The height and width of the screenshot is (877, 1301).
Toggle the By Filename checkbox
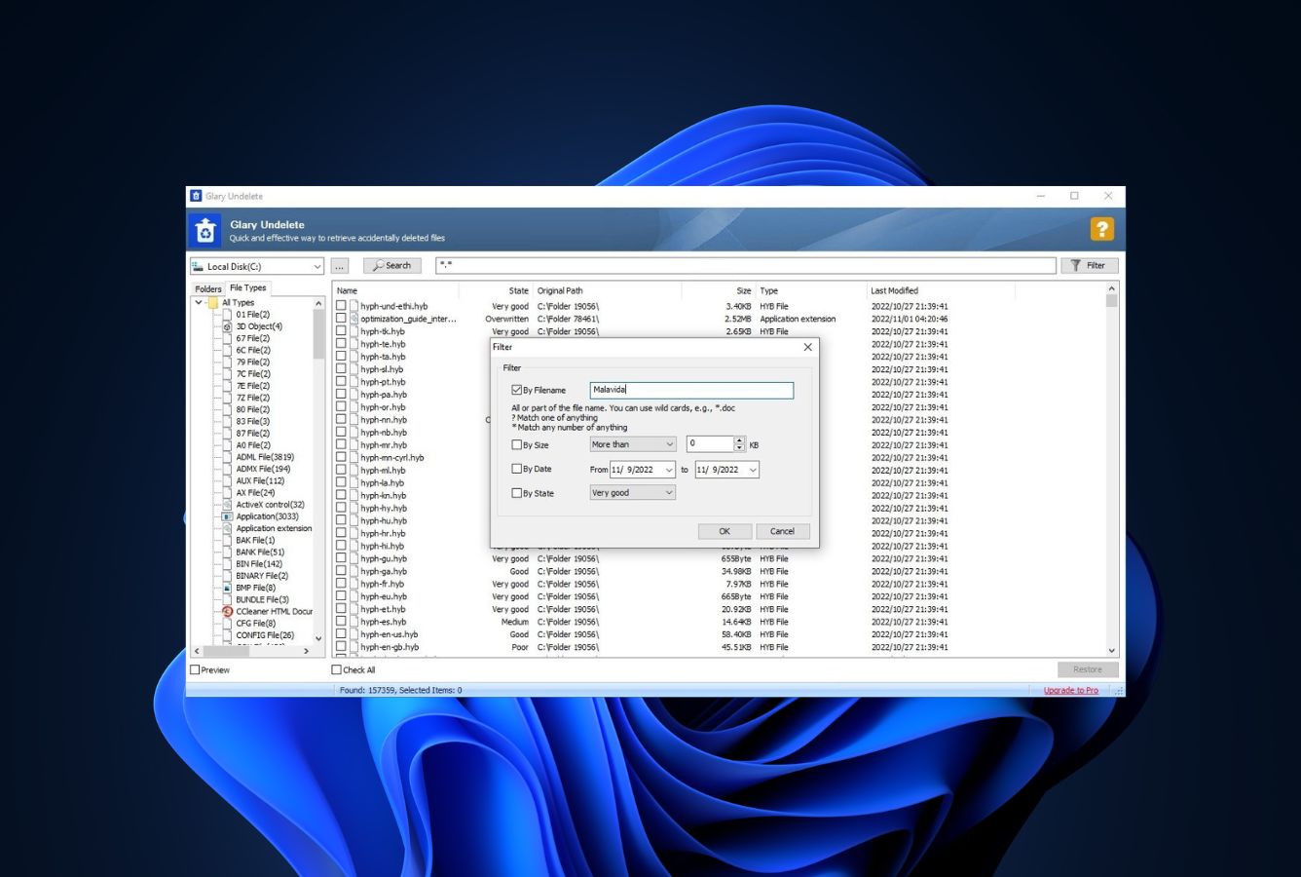click(x=517, y=390)
